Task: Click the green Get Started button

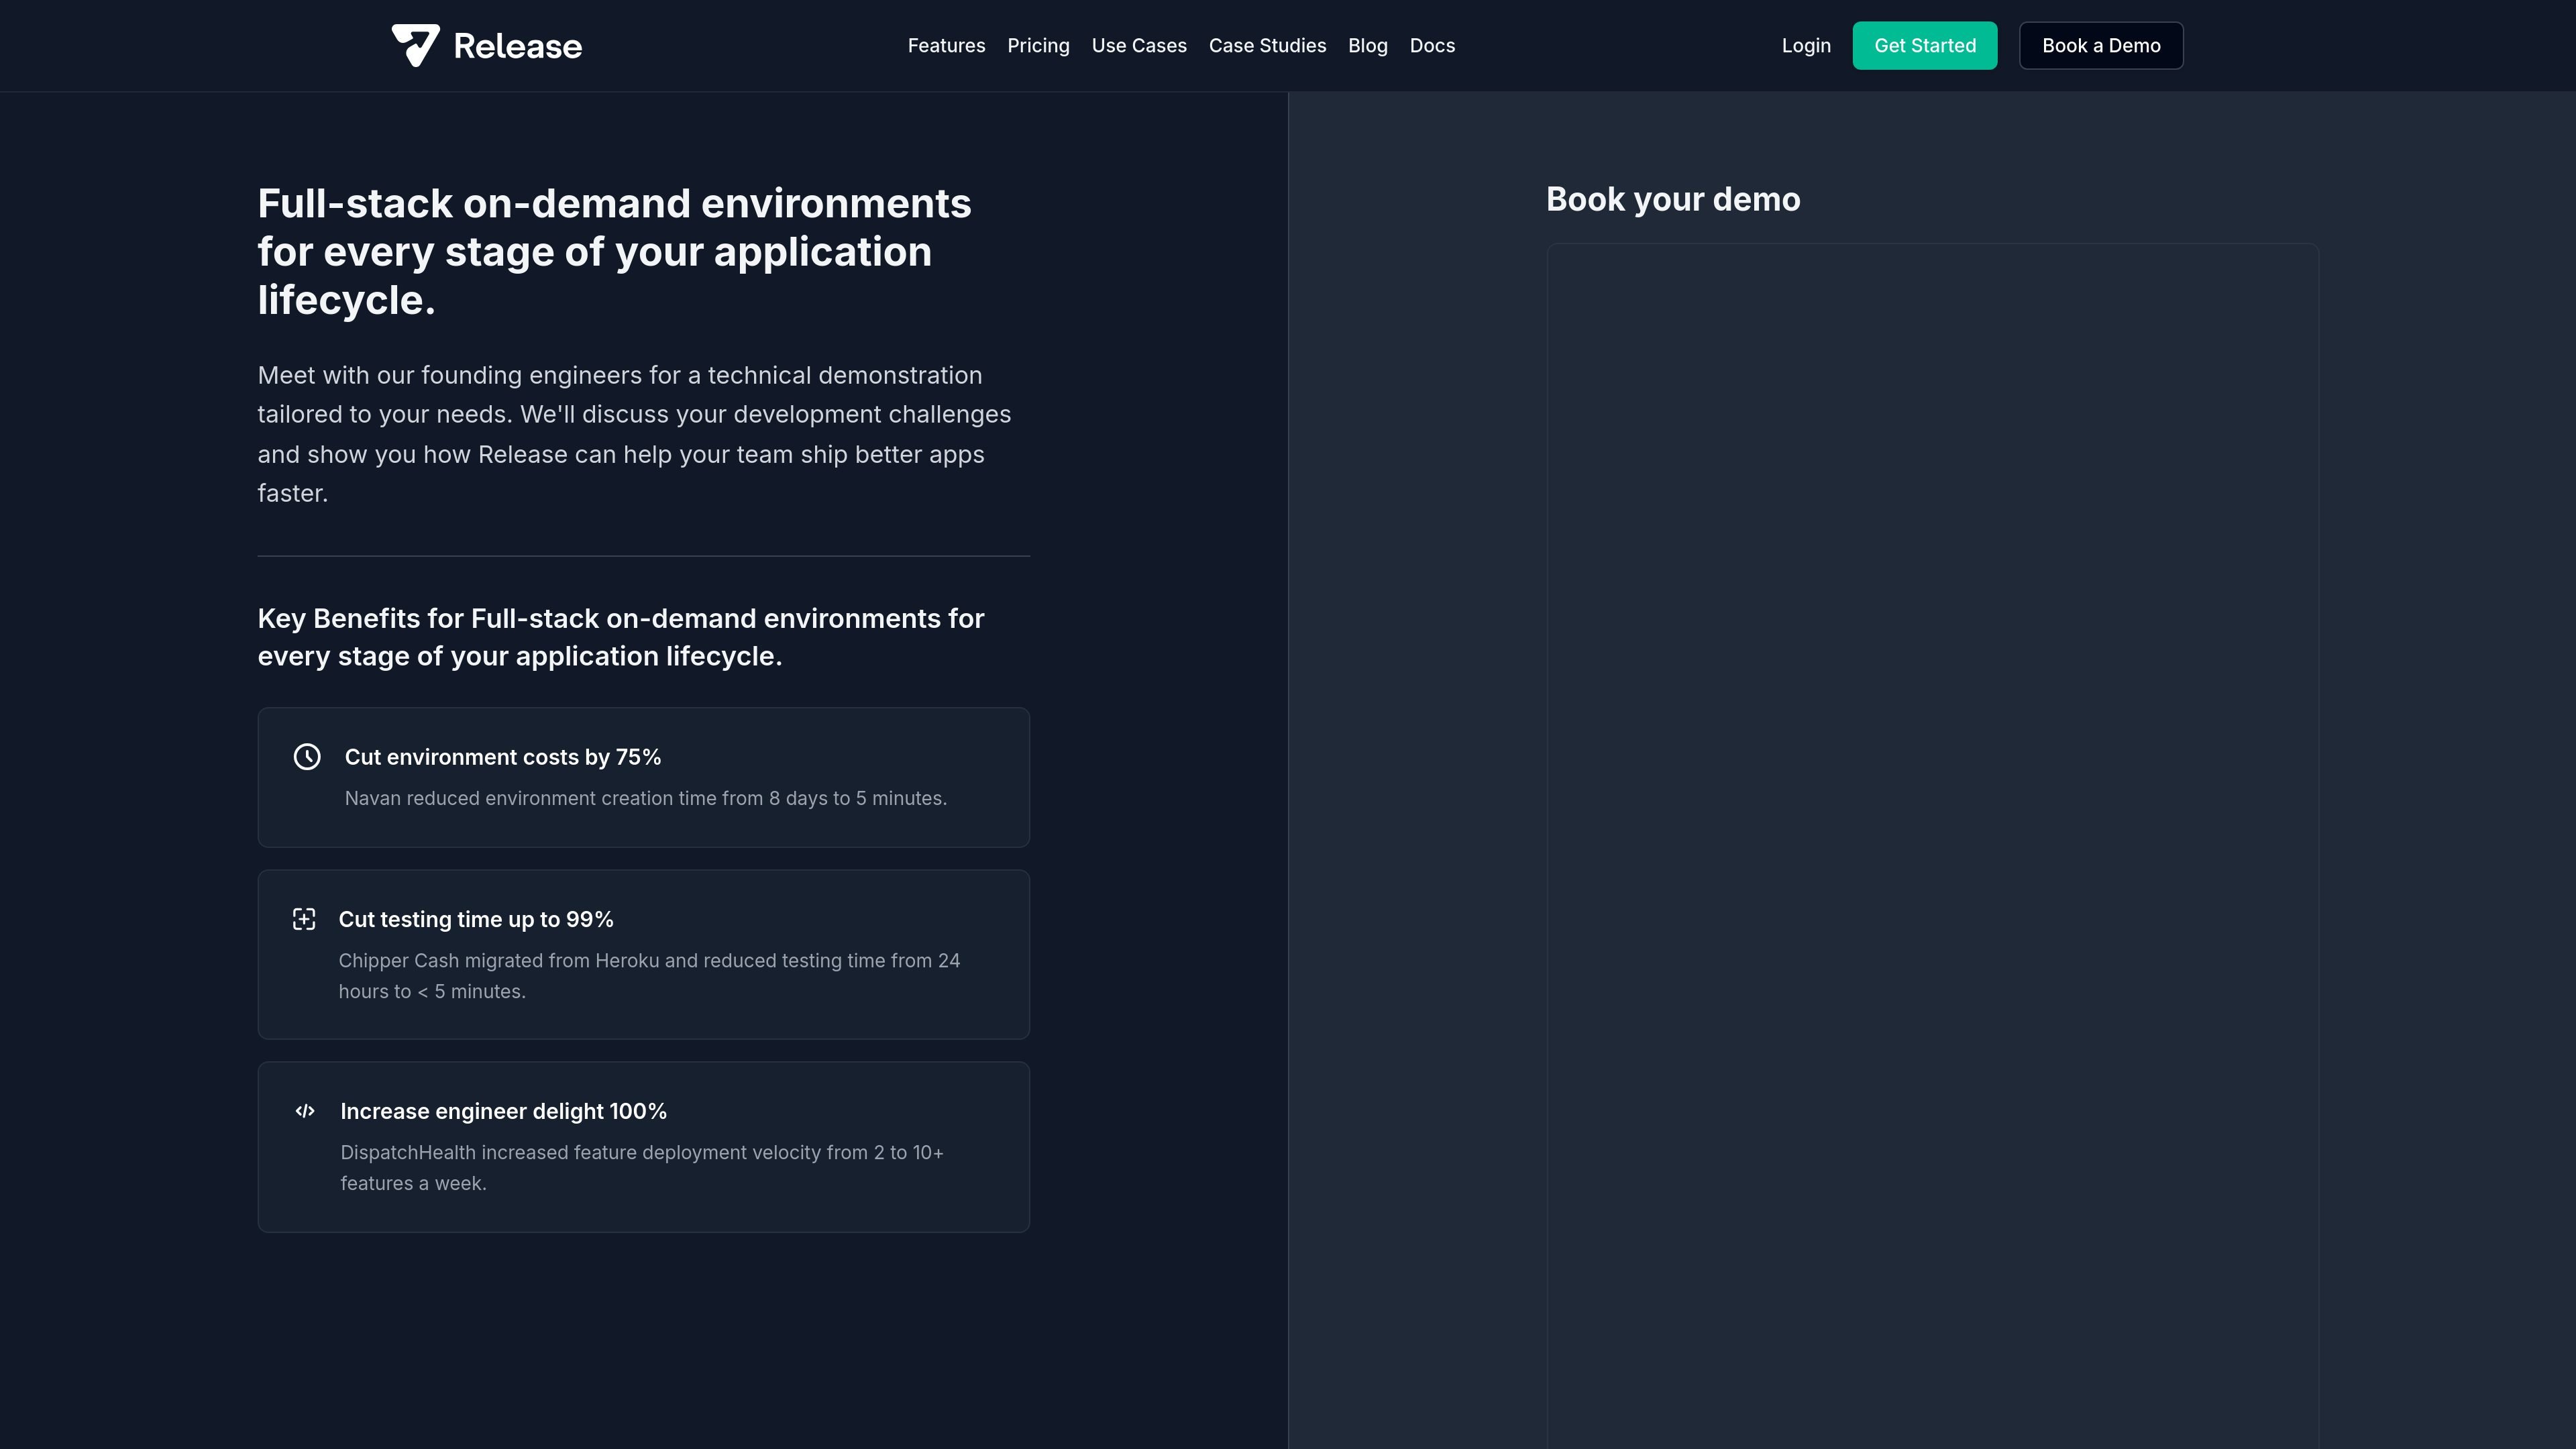Action: click(x=1925, y=46)
